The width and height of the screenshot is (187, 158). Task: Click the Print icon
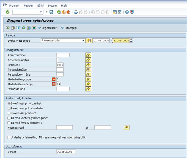point(76,12)
